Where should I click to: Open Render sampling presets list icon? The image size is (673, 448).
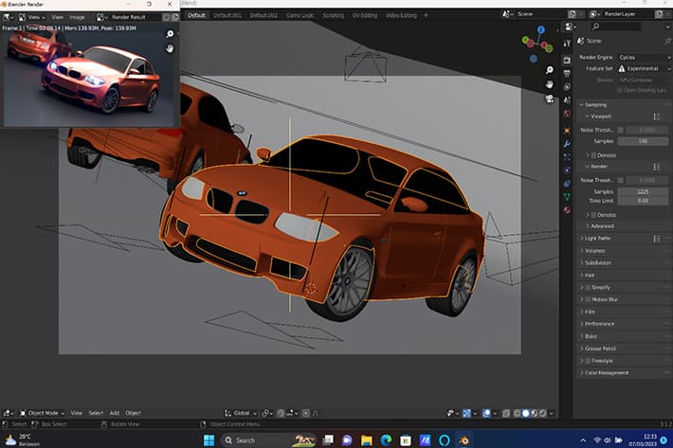coord(657,167)
